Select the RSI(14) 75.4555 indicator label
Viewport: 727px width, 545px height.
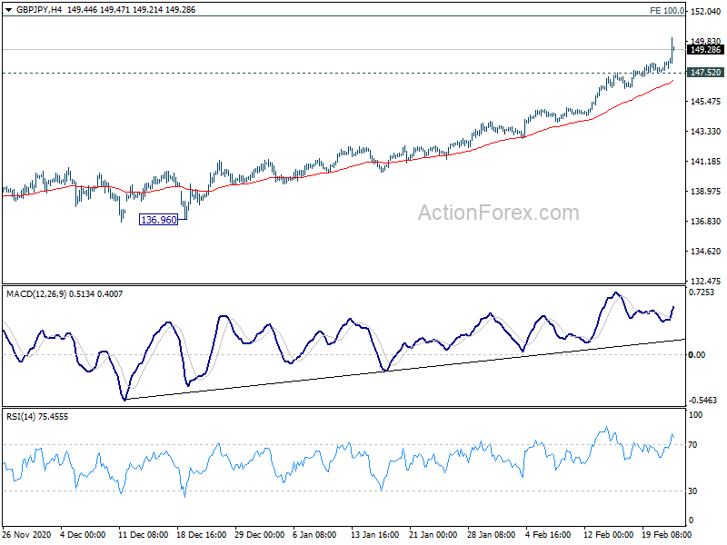(37, 417)
